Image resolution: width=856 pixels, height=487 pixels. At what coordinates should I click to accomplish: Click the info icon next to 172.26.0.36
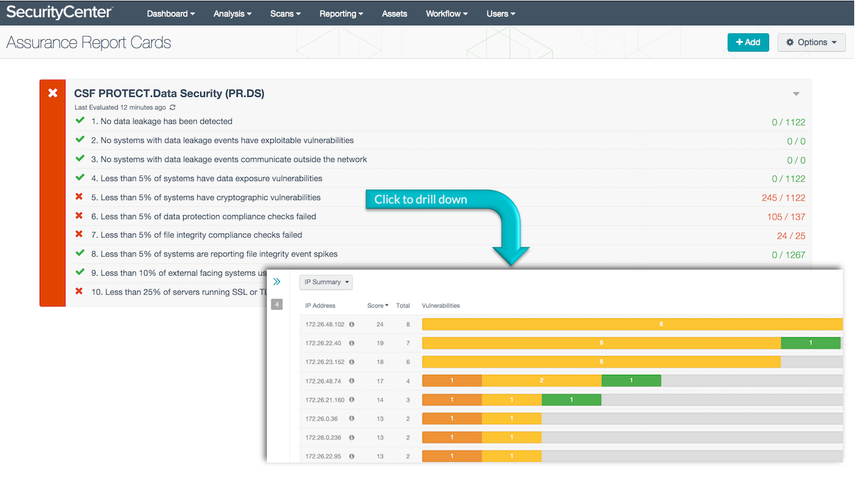[351, 419]
